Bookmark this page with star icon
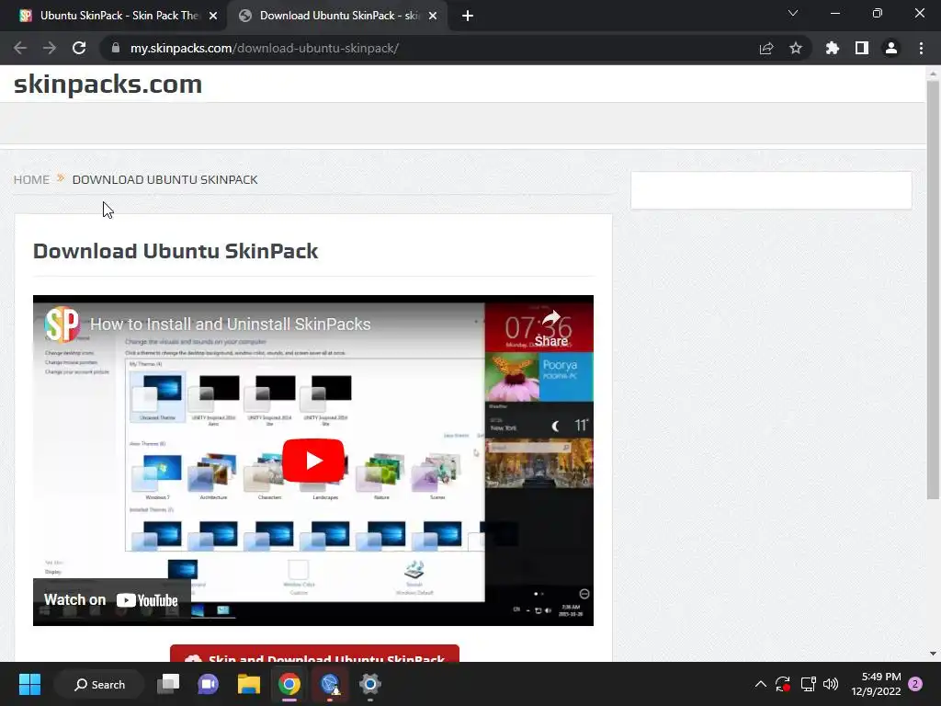This screenshot has width=941, height=706. point(796,48)
